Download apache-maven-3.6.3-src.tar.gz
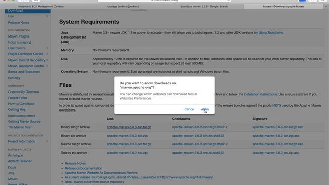 coord(129,144)
